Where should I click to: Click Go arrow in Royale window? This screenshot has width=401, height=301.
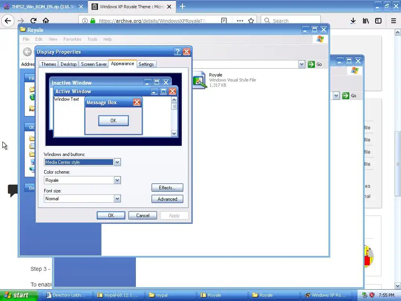click(x=311, y=64)
